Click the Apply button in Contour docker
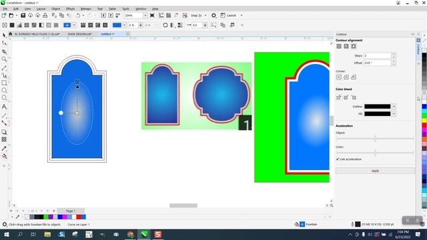 coord(375,171)
